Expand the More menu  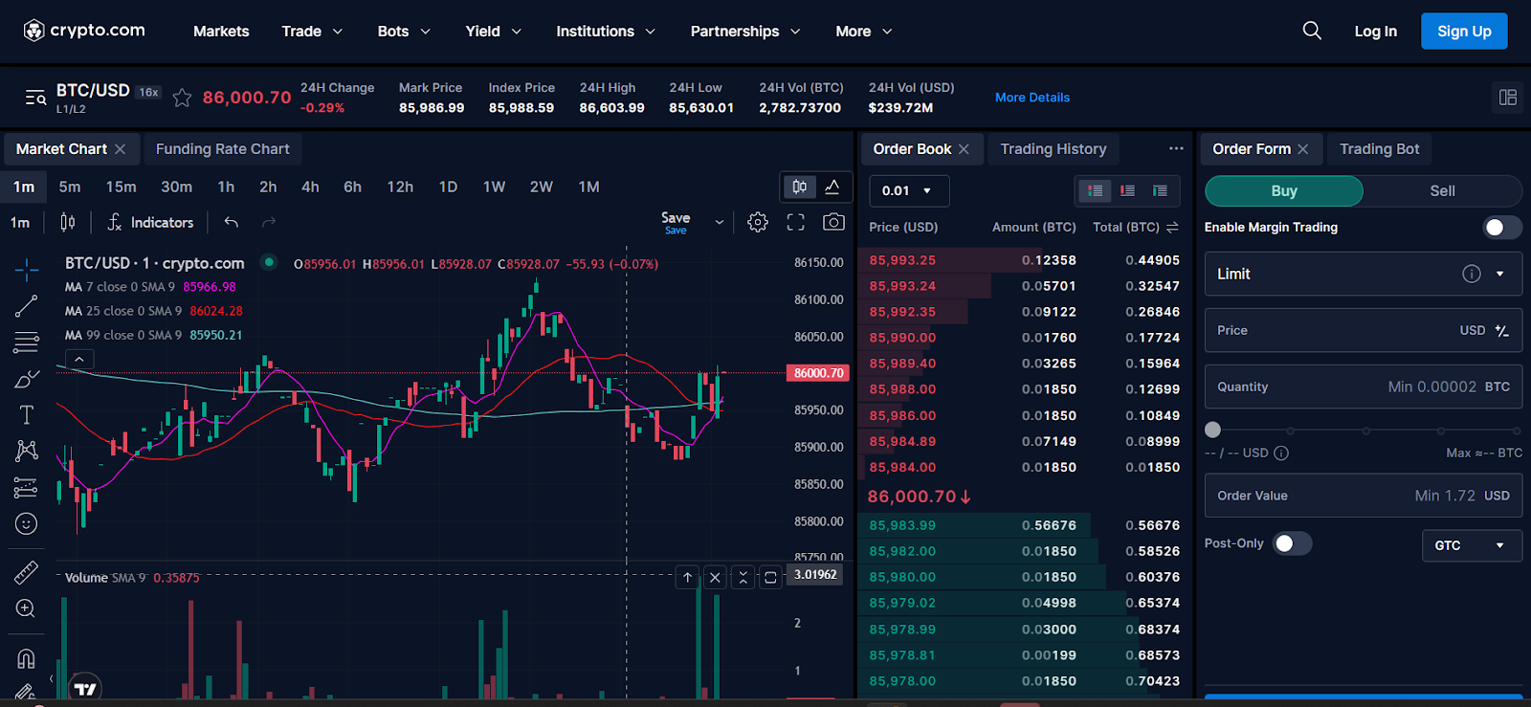point(863,32)
